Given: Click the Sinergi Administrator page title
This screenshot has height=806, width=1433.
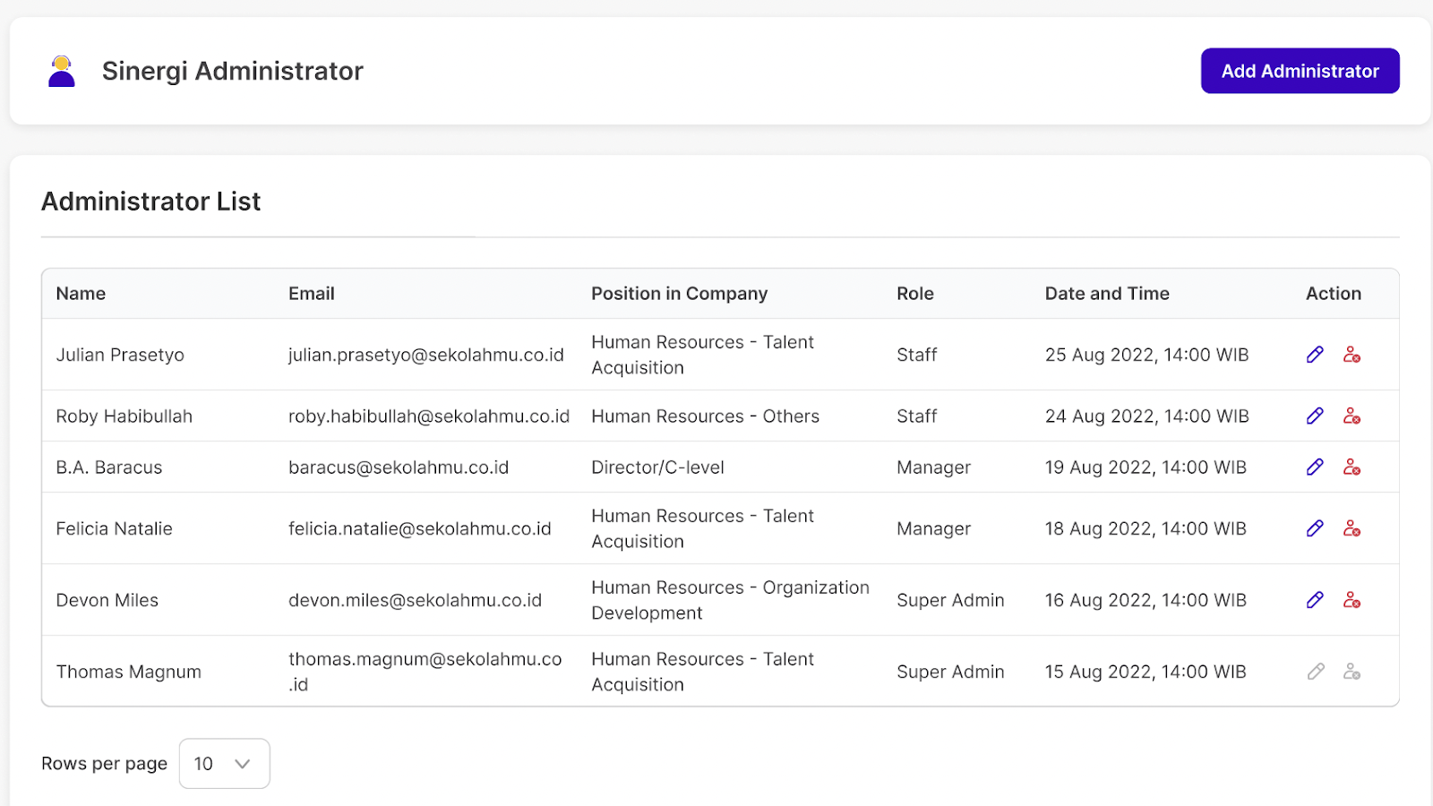Looking at the screenshot, I should pos(233,71).
